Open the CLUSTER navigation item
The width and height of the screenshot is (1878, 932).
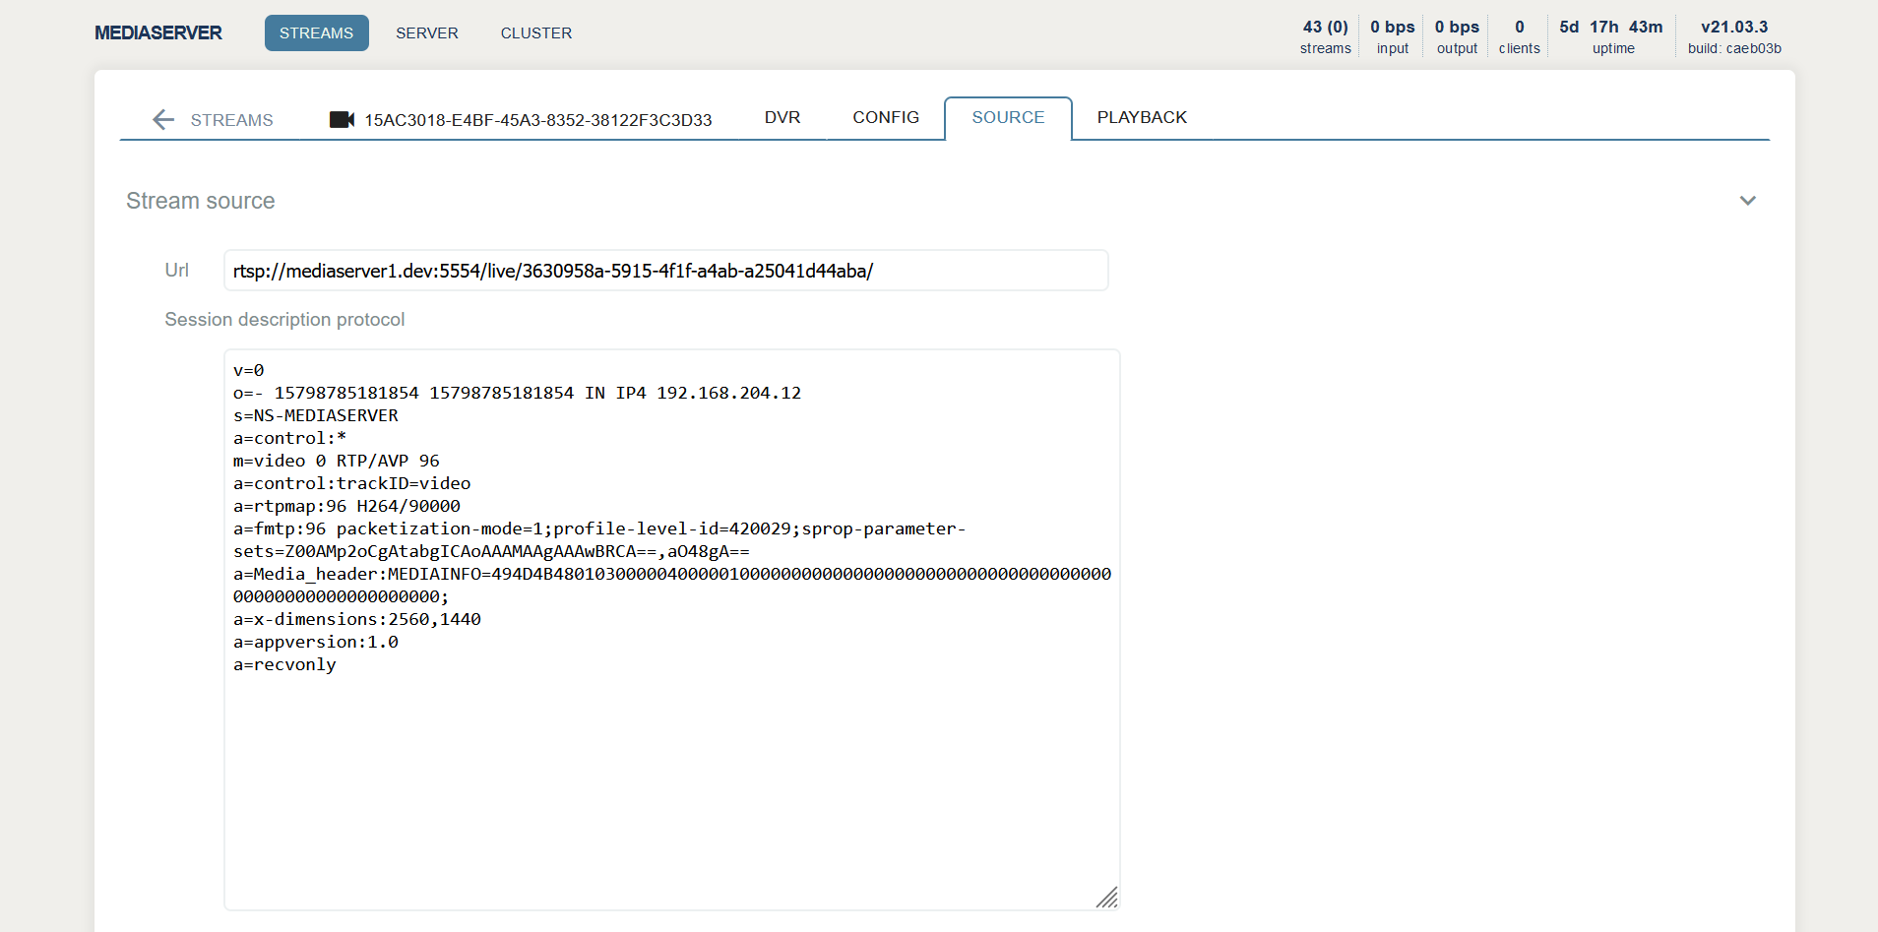(x=535, y=33)
